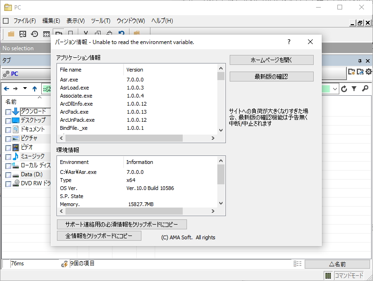Click 最新版の確認 button

coord(271,76)
